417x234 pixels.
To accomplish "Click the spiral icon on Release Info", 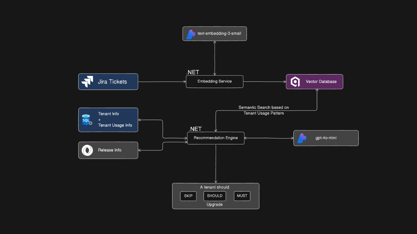I will (x=87, y=150).
